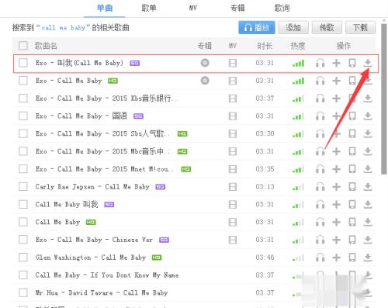Send 2015 Mnet M!cou song to phone
This screenshot has height=308, width=388.
pos(352,169)
